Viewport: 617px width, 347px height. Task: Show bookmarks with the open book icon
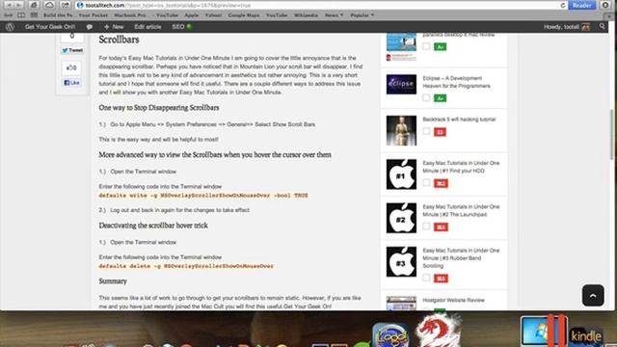point(21,15)
